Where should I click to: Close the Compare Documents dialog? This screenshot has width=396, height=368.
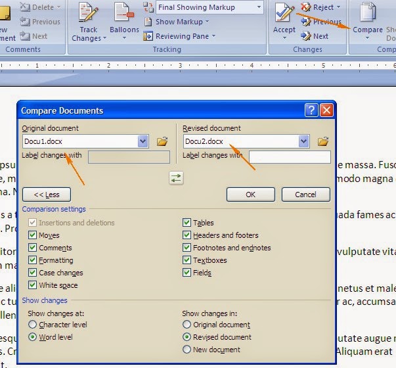327,110
